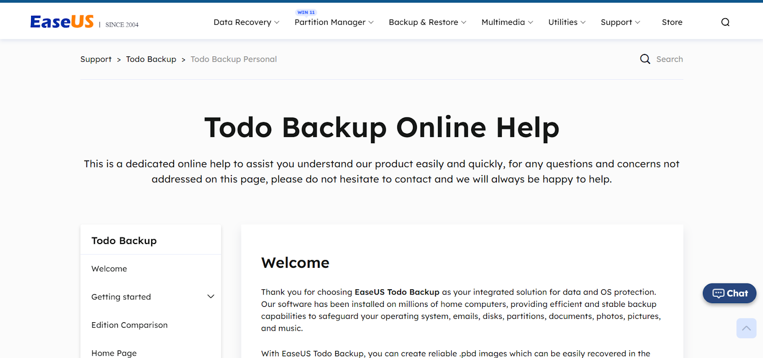Viewport: 763px width, 358px height.
Task: Select Welcome in the sidebar
Action: (x=109, y=269)
